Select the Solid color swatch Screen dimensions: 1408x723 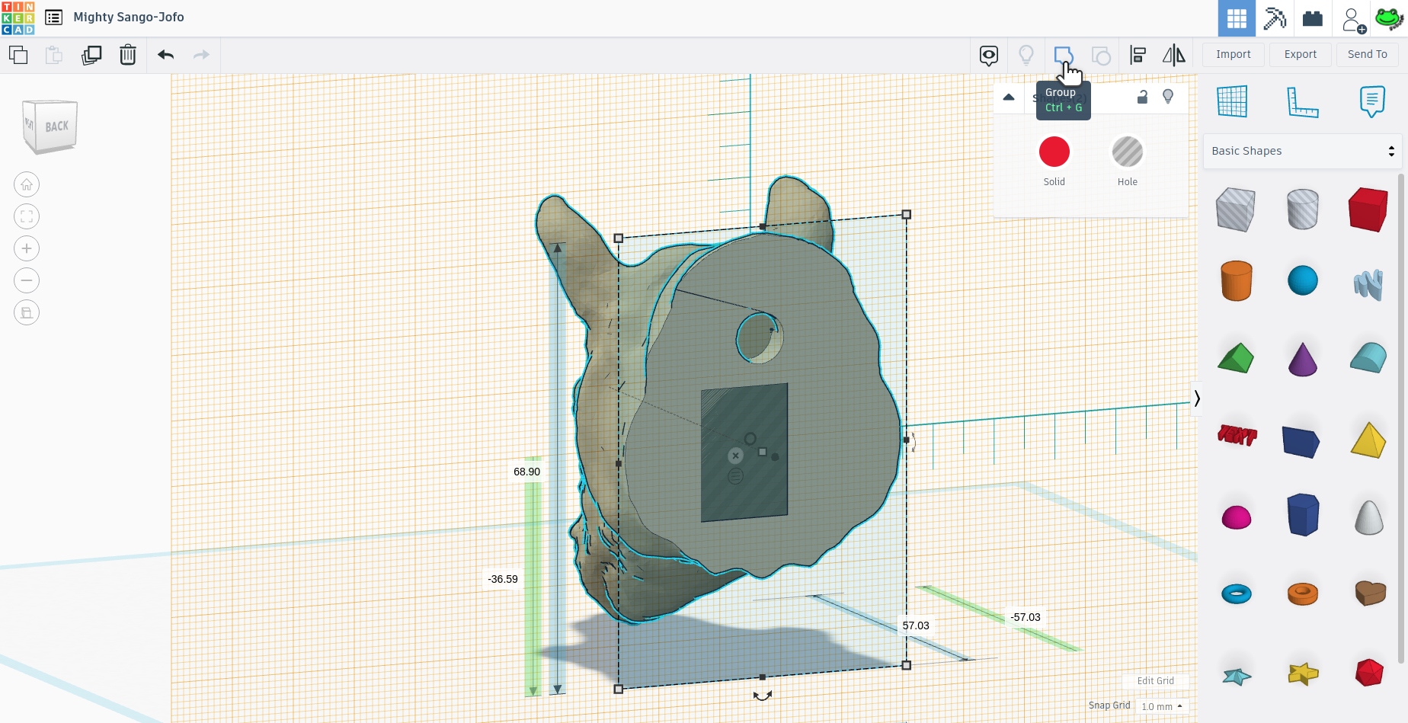point(1054,152)
